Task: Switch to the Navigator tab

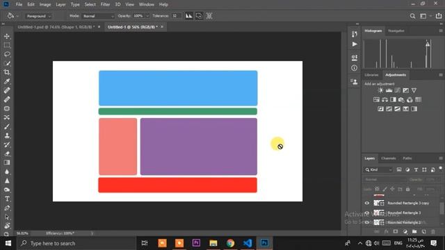Action: (x=396, y=31)
